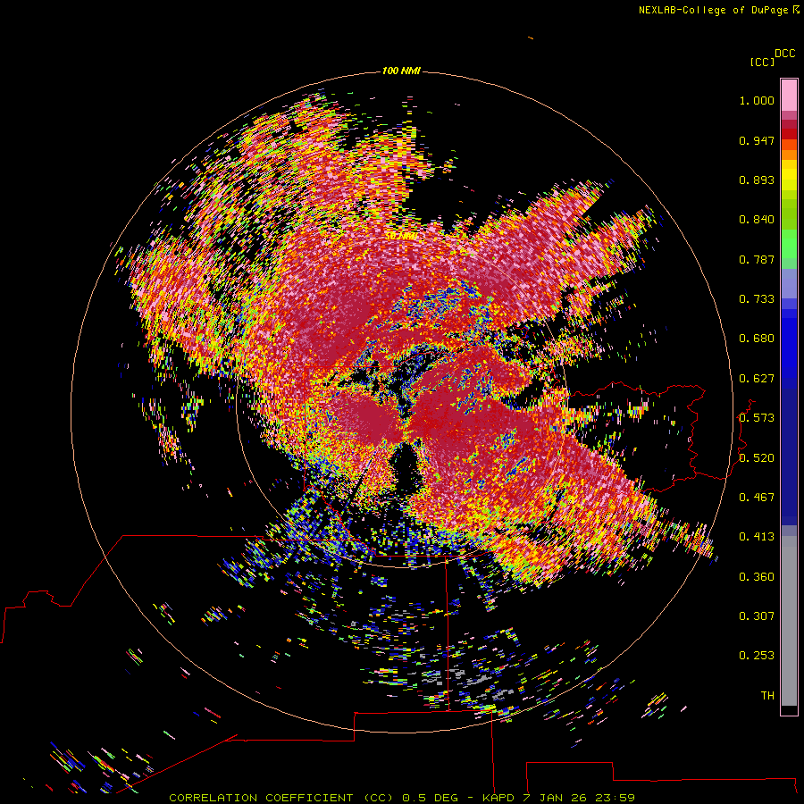804x804 pixels.
Task: Click the 0.573 color scale value
Action: pos(757,418)
